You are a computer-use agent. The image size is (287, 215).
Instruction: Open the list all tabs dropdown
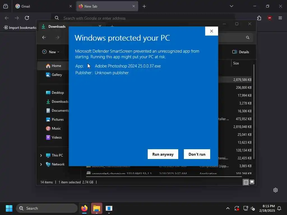click(x=232, y=6)
